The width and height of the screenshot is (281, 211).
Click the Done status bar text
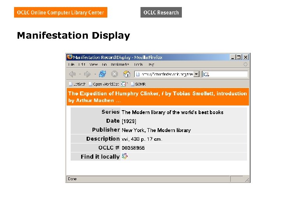pyautogui.click(x=72, y=179)
